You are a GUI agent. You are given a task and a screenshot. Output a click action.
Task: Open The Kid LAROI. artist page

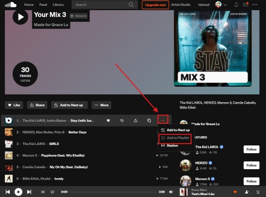point(207,147)
